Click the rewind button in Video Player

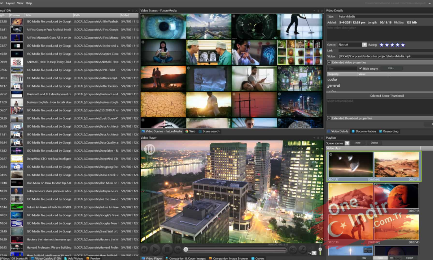pos(144,249)
